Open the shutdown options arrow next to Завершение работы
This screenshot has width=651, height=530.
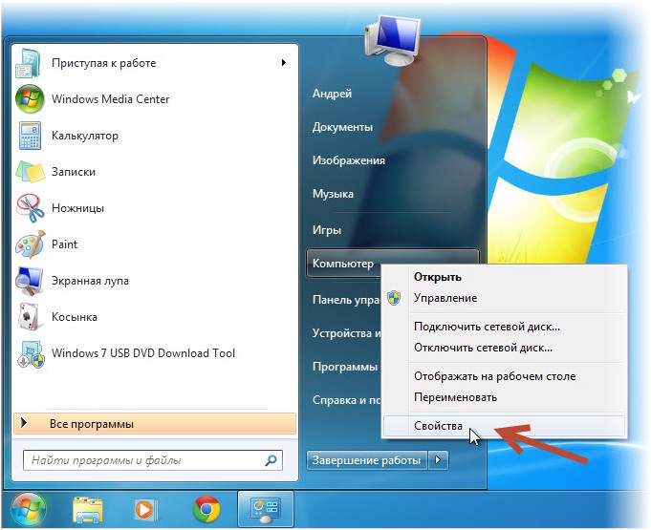438,460
